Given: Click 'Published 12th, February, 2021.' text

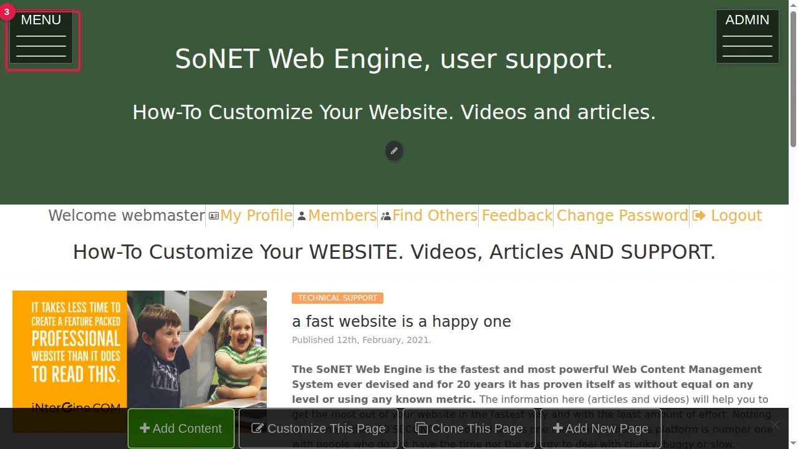Looking at the screenshot, I should (362, 340).
